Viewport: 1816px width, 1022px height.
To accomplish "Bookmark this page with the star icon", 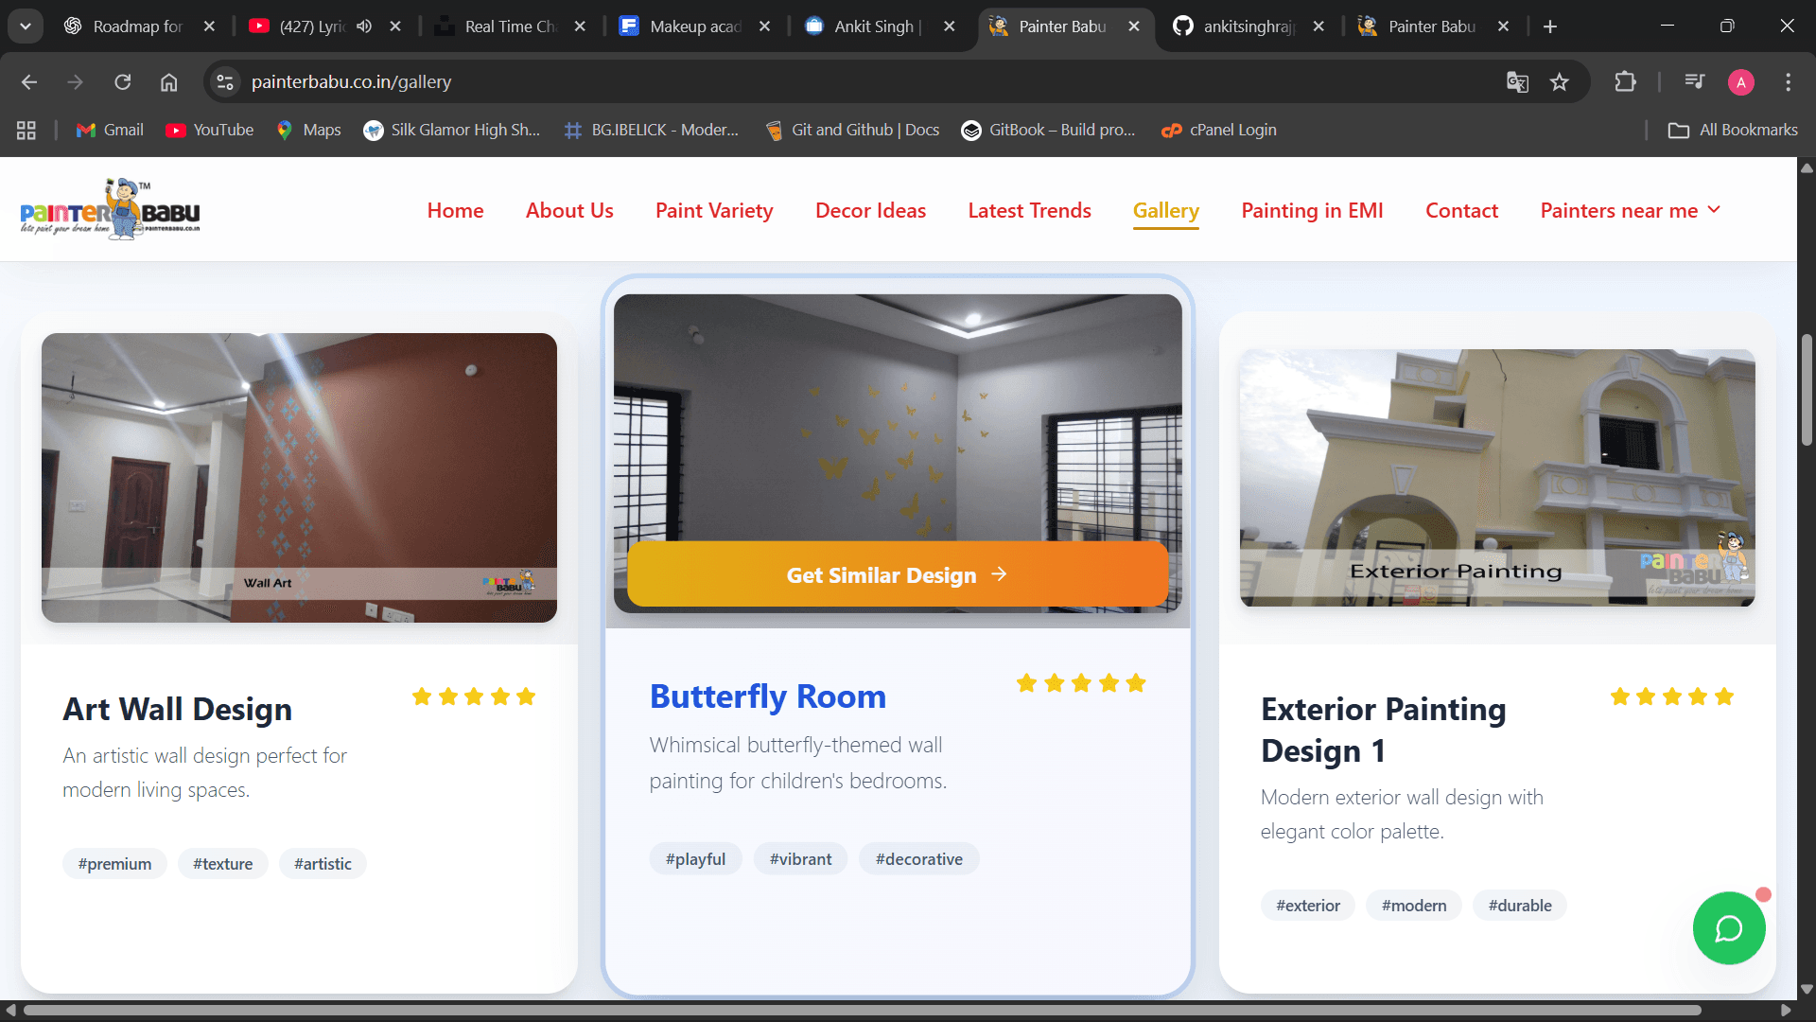I will [x=1560, y=82].
